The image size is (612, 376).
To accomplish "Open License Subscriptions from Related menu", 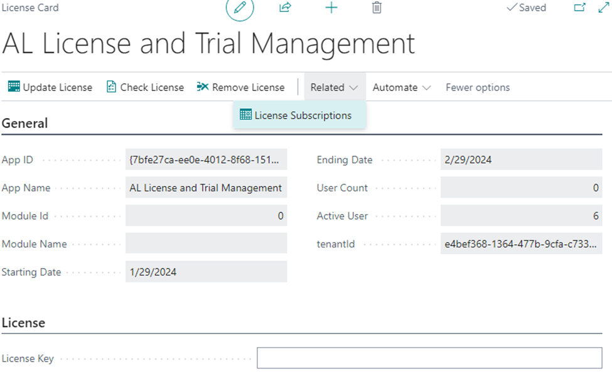I will pos(299,115).
